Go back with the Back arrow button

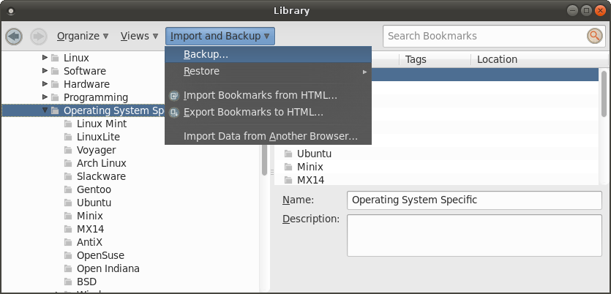click(14, 37)
